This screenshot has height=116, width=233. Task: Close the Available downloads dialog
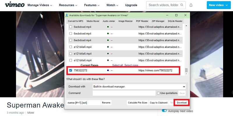click(x=185, y=15)
